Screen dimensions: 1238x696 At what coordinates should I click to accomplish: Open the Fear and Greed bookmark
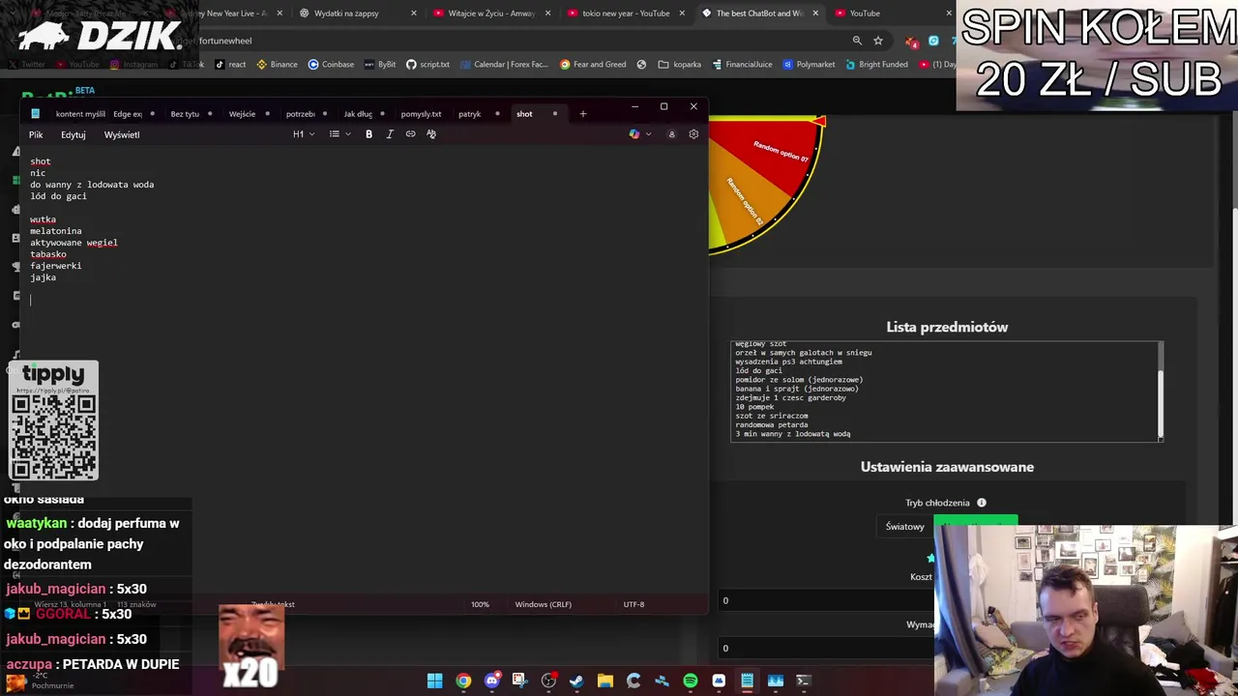tap(593, 65)
